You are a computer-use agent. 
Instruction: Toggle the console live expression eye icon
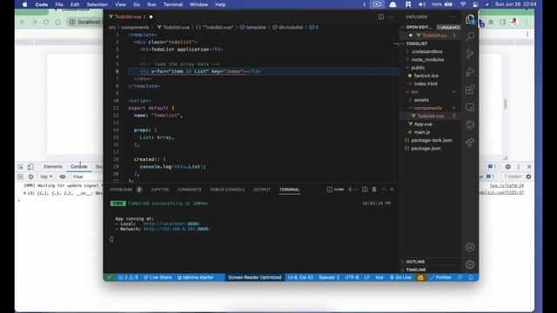pos(63,176)
